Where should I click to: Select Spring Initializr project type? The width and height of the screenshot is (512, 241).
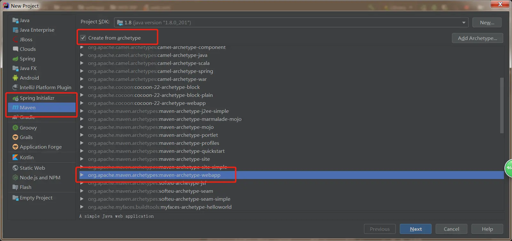click(x=42, y=98)
